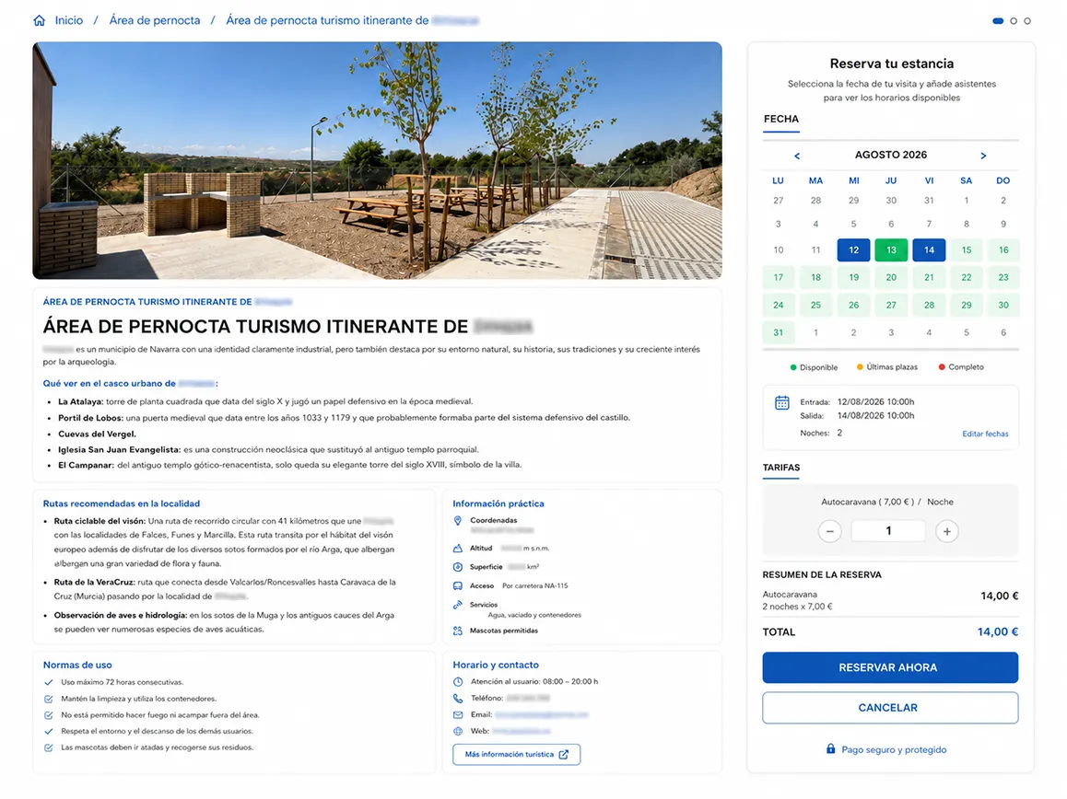The height and width of the screenshot is (799, 1067).
Task: Click Inicio in the breadcrumb
Action: (69, 20)
